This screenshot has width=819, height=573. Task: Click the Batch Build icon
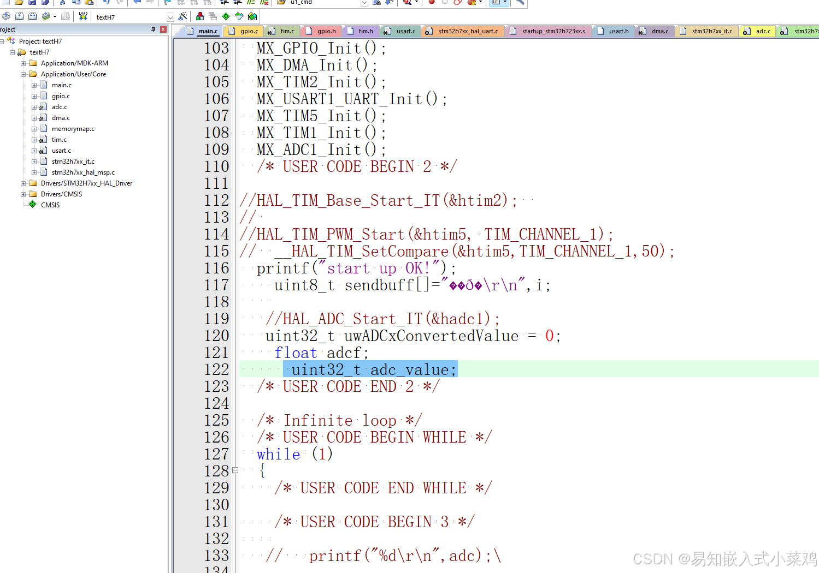pyautogui.click(x=46, y=16)
